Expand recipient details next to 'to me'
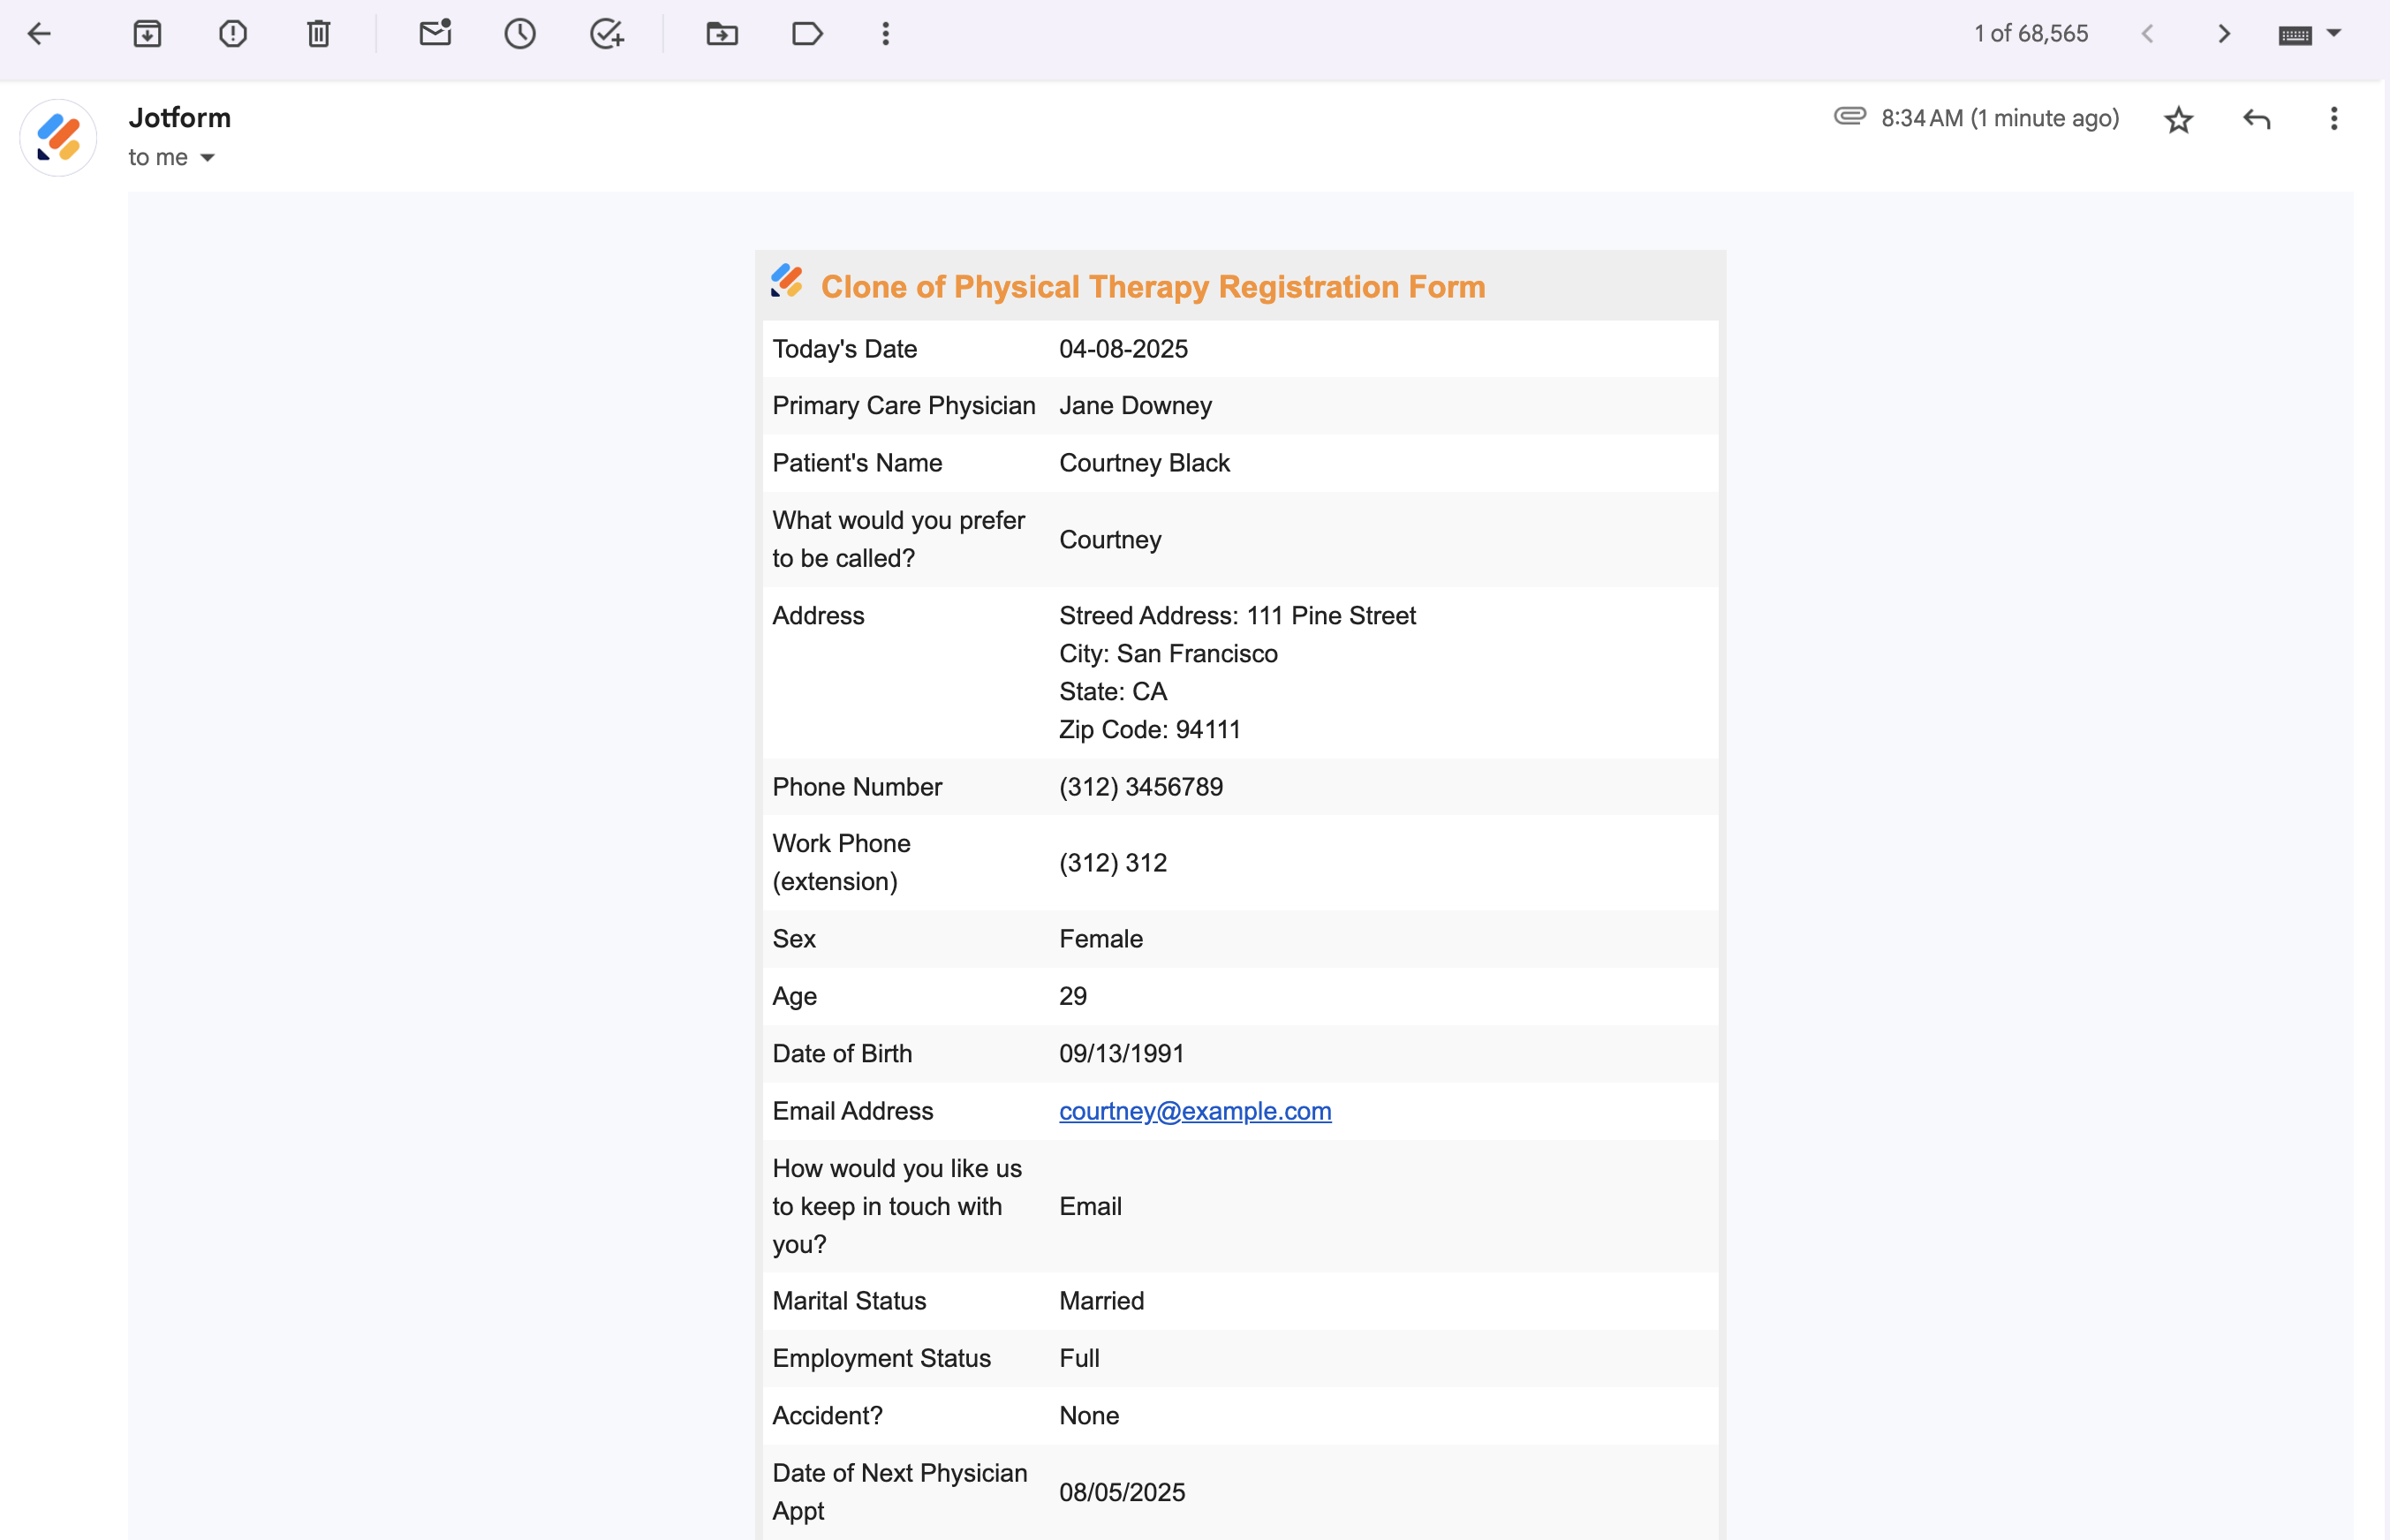Viewport: 2390px width, 1540px height. [x=207, y=158]
